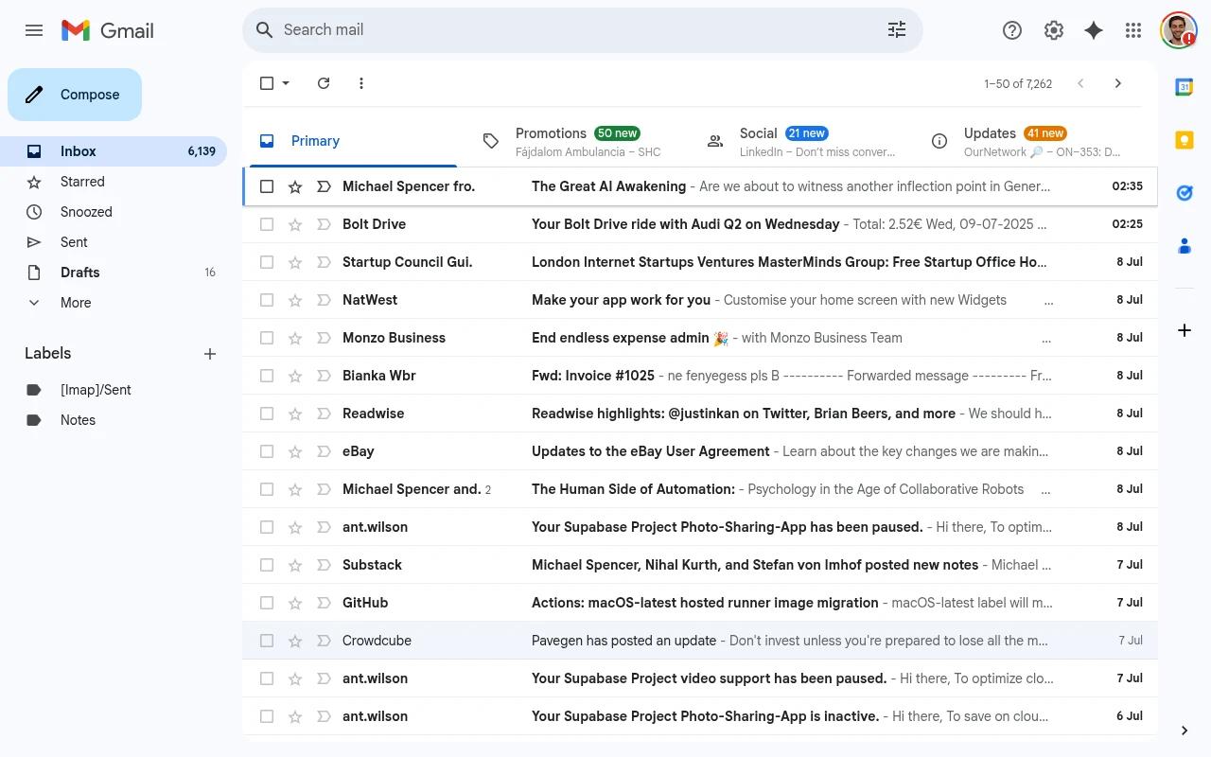Create a new label with the plus icon
1211x757 pixels.
click(x=210, y=354)
